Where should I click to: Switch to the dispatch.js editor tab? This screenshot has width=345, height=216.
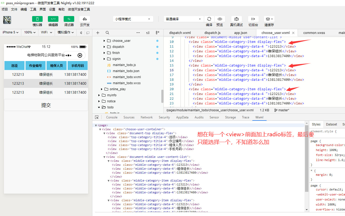pos(212,33)
